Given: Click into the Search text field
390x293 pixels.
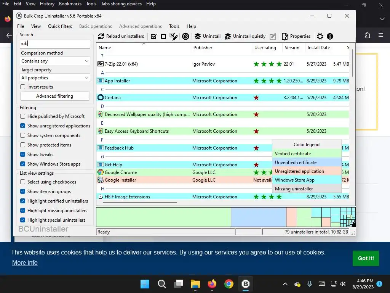Looking at the screenshot, I should [55, 43].
